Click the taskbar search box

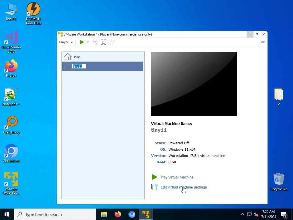pos(55,214)
